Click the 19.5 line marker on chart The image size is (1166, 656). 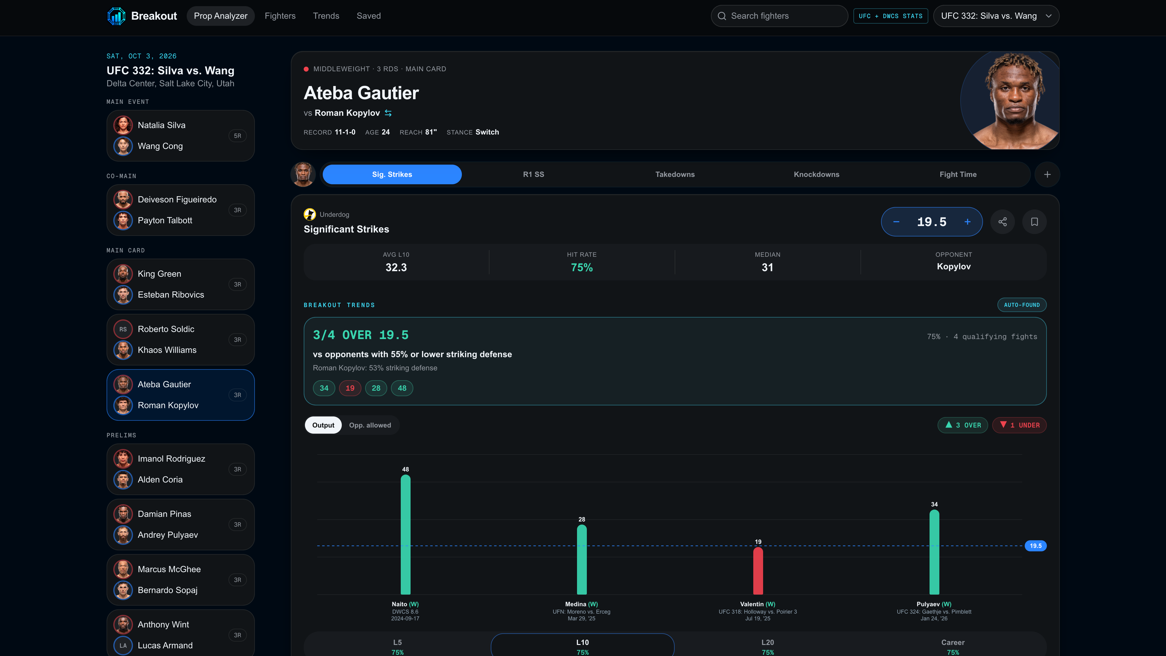[x=1035, y=545]
